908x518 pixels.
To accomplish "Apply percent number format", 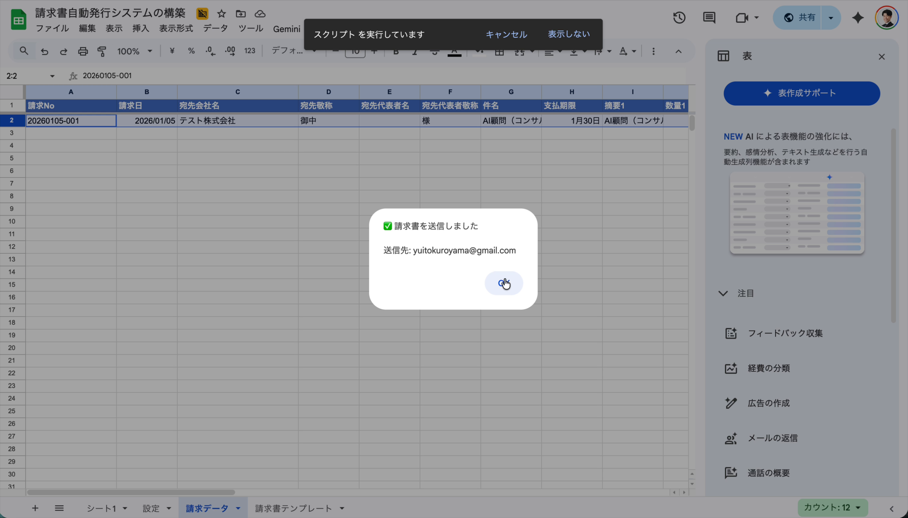I will click(191, 51).
